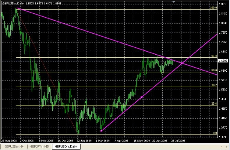This screenshot has height=150, width=230.
Task: Click the 2 Oct 2008 date label
Action: pos(27,141)
